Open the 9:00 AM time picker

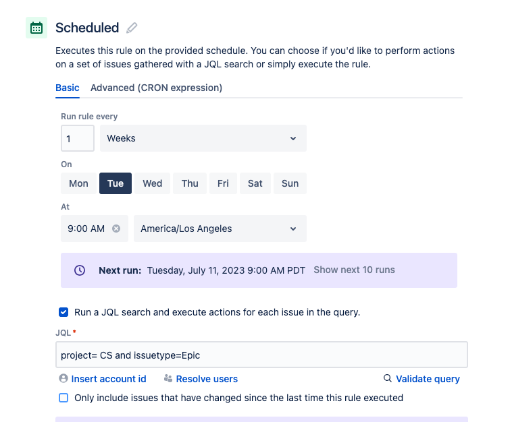pyautogui.click(x=86, y=229)
